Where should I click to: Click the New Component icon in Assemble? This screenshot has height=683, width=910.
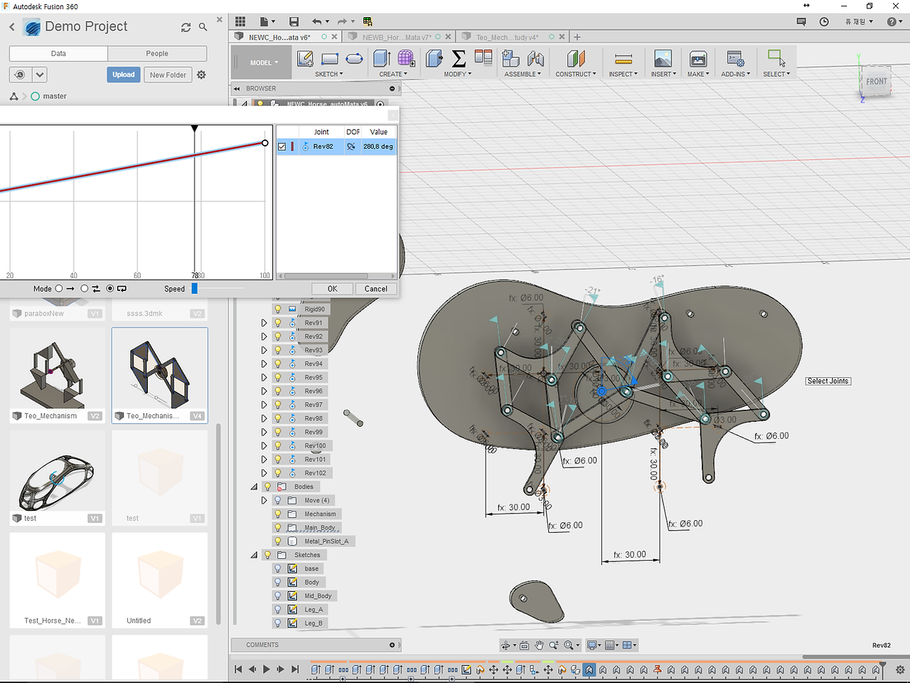510,58
